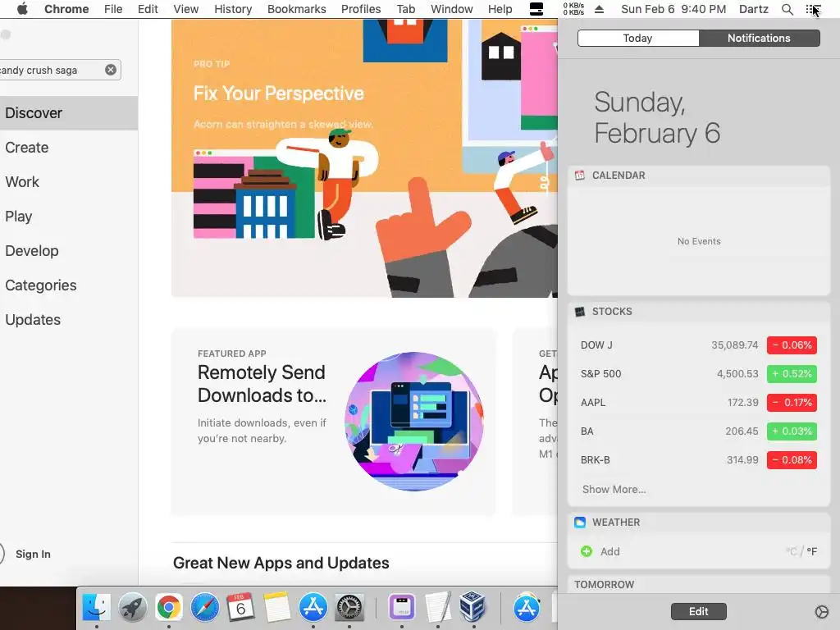Screen dimensions: 840x630
Task: Click the TOMORROW widget header
Action: tap(699, 584)
